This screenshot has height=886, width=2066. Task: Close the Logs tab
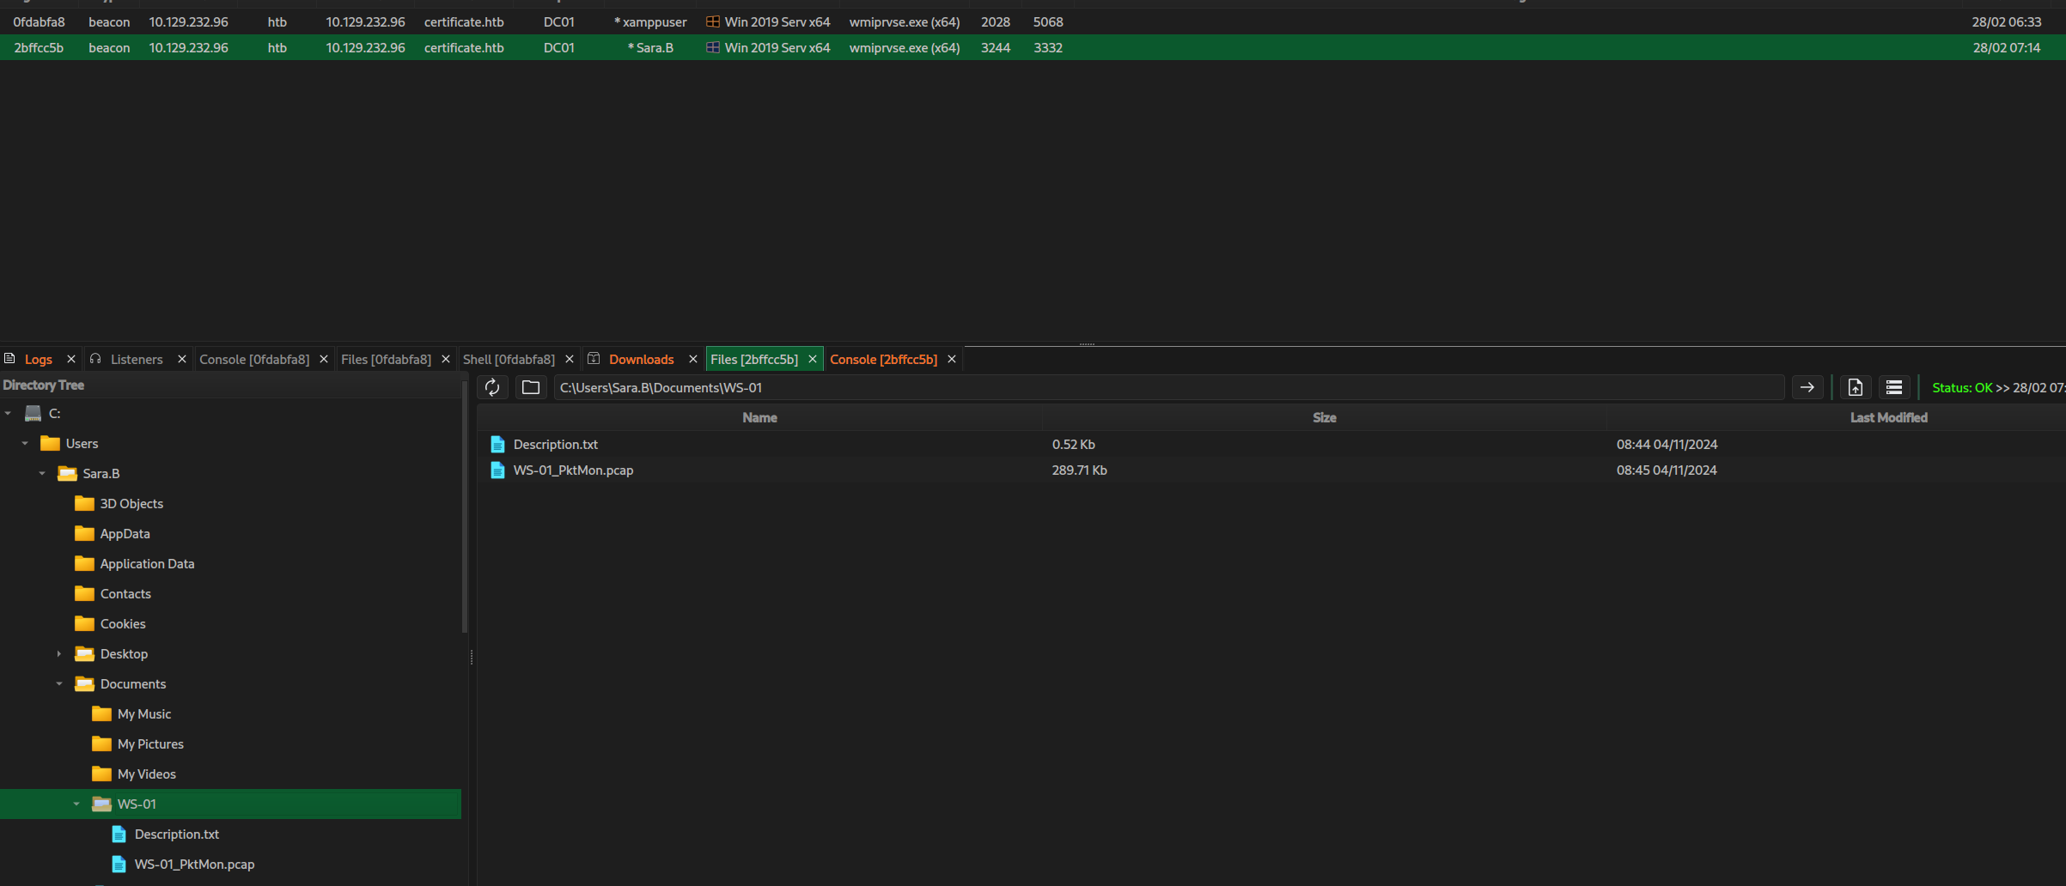coord(71,359)
